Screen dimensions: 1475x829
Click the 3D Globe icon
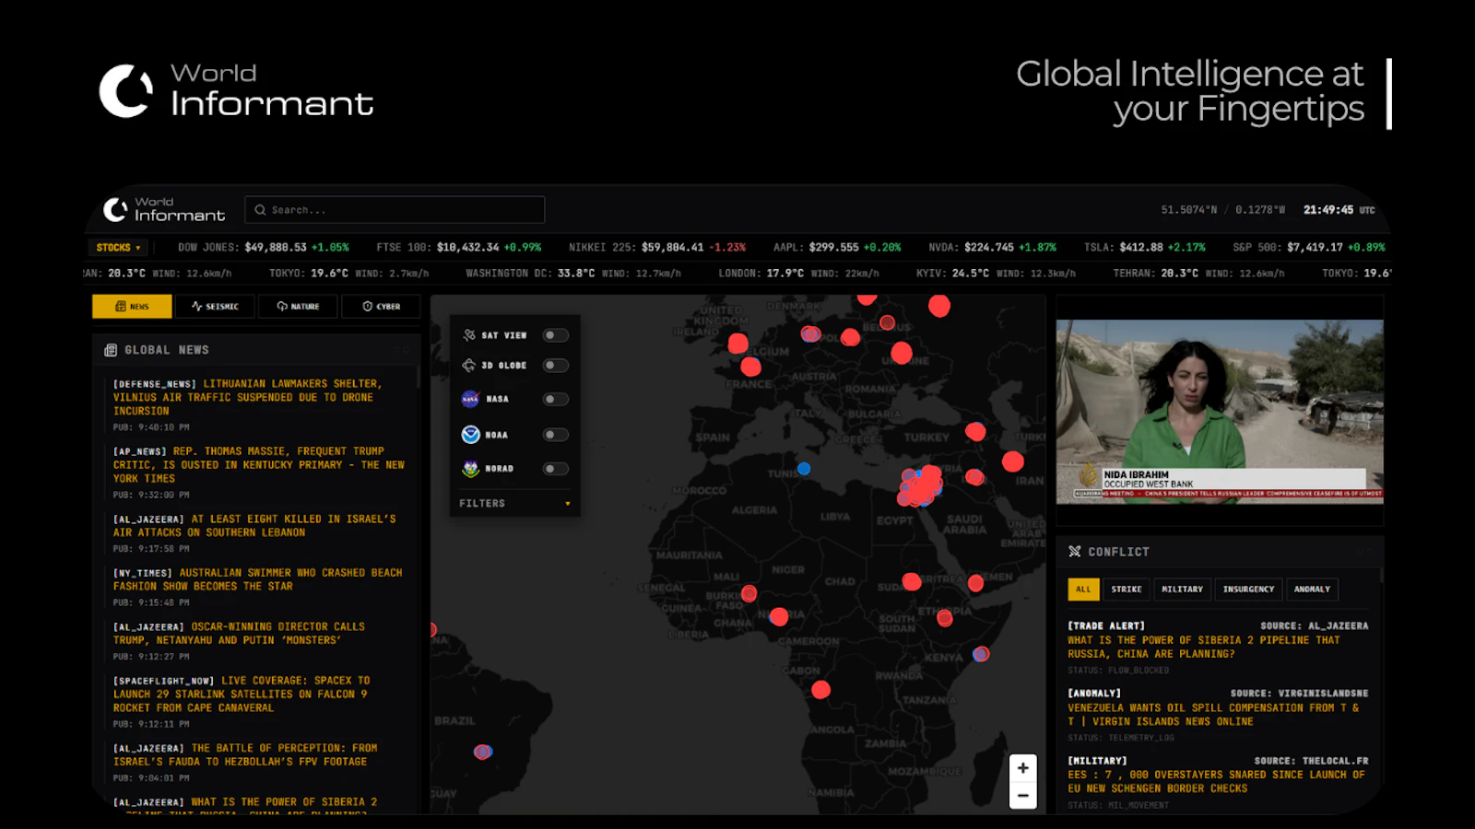pos(469,366)
